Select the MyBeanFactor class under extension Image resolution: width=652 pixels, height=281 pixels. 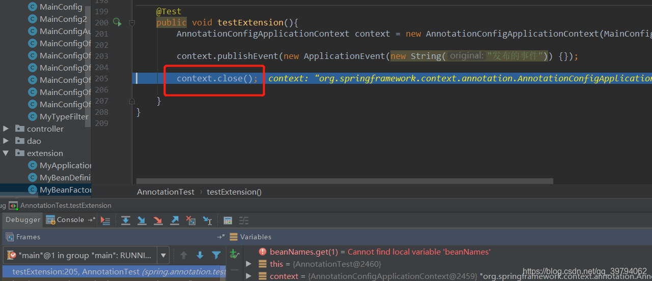coord(60,190)
